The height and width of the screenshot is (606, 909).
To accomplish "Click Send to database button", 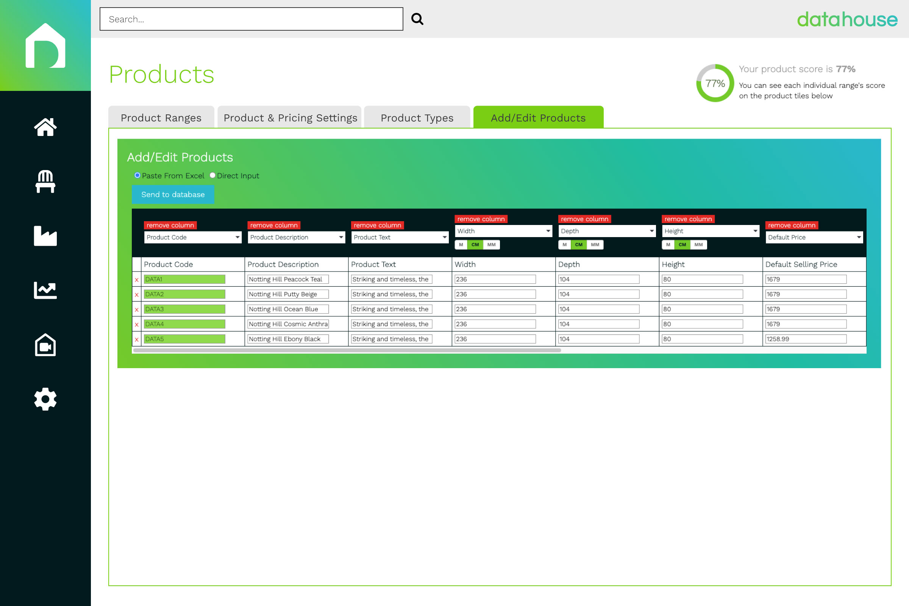I will click(x=173, y=194).
